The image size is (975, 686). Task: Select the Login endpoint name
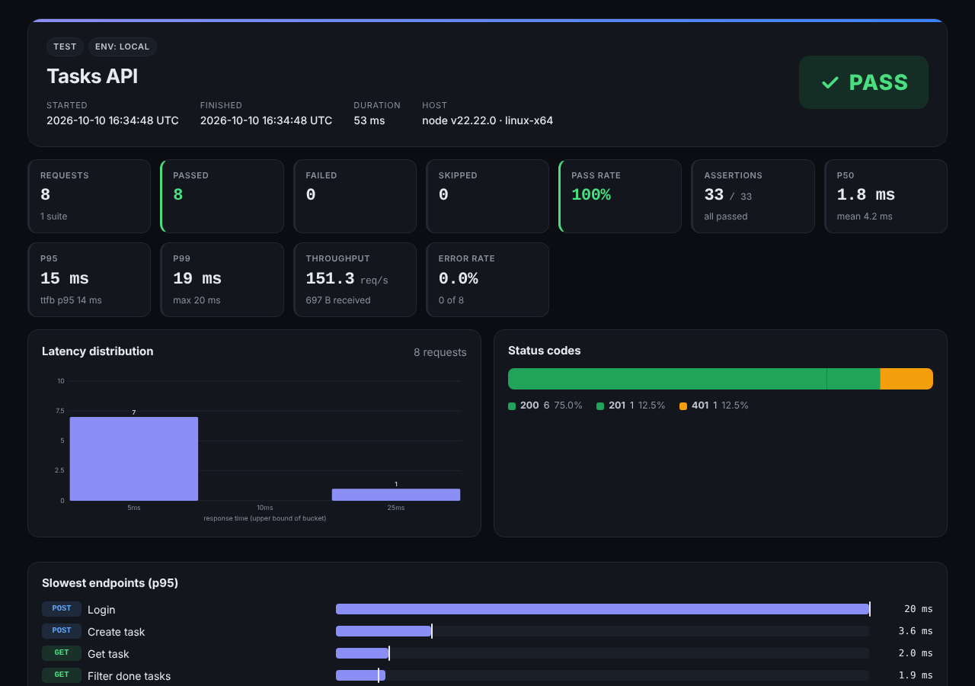(x=101, y=610)
